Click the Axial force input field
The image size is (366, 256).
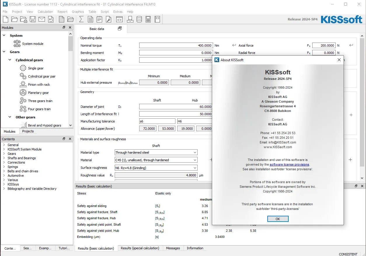(x=324, y=45)
